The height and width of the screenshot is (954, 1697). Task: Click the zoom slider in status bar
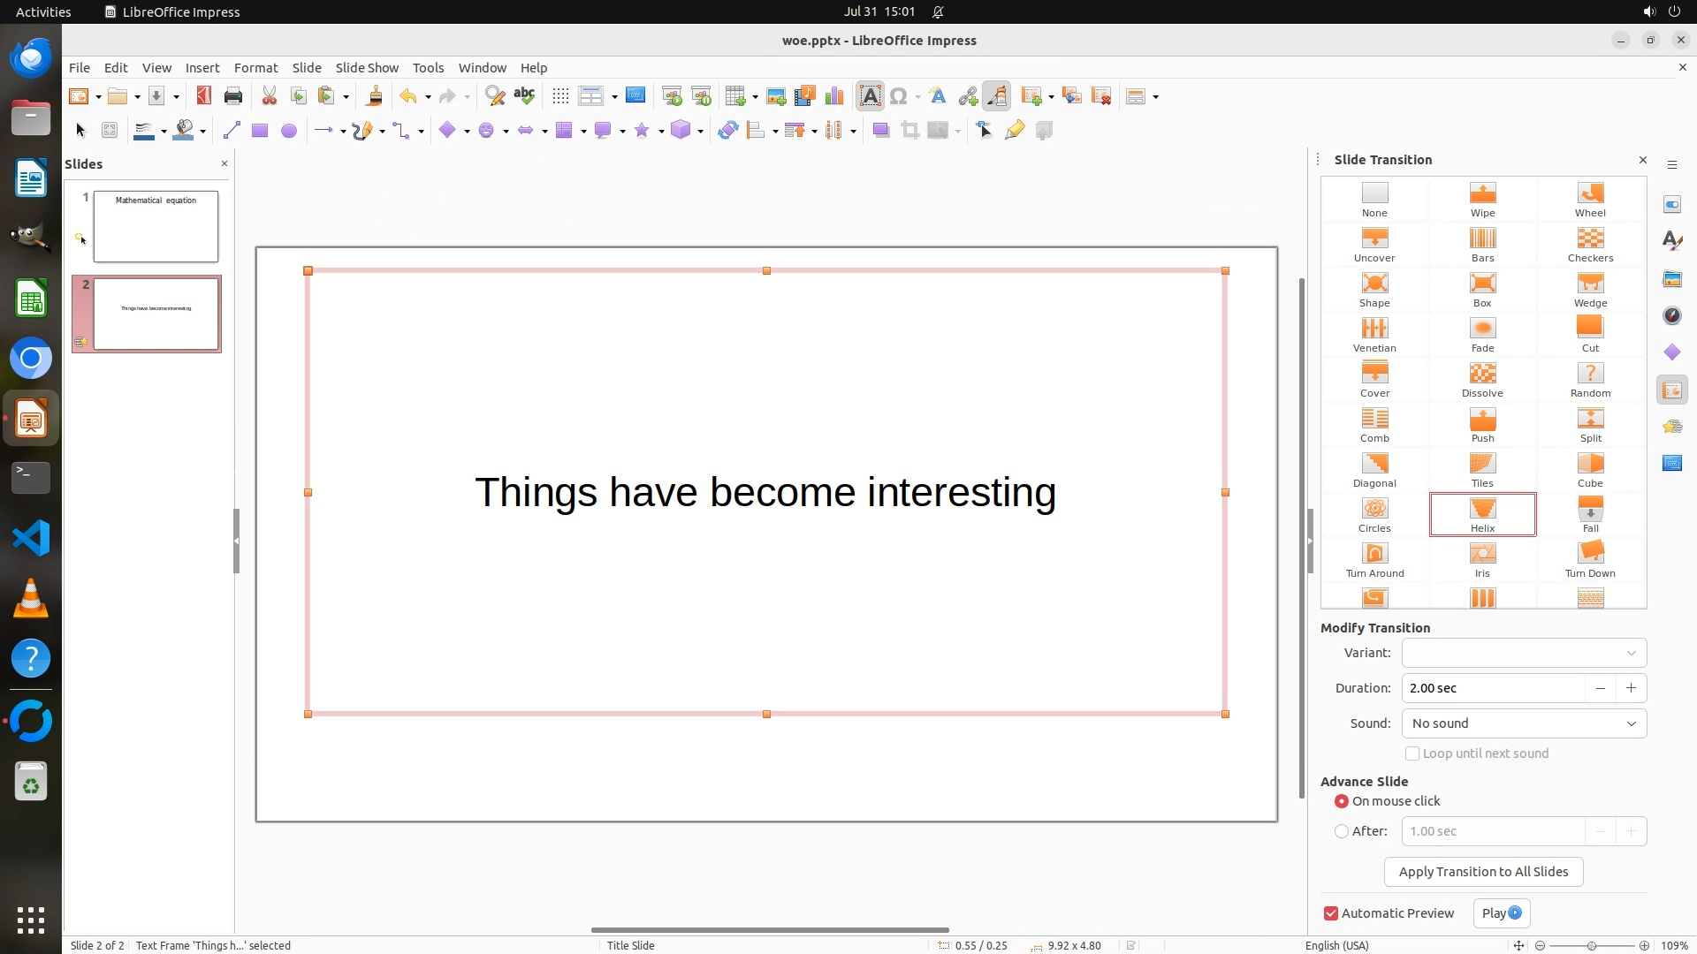[x=1591, y=945]
